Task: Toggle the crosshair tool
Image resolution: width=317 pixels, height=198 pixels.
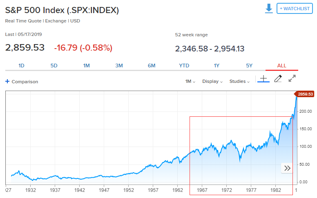Action: [x=263, y=79]
